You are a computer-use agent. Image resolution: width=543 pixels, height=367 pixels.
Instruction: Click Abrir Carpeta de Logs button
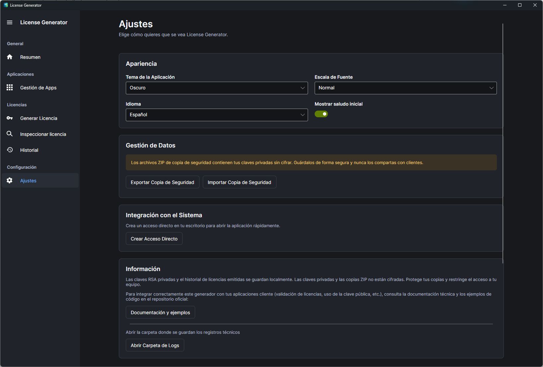click(x=155, y=345)
